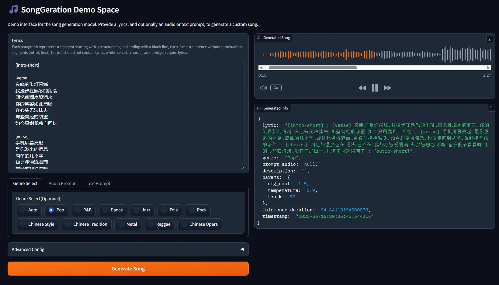
Task: Download the generated song
Action: [490, 39]
